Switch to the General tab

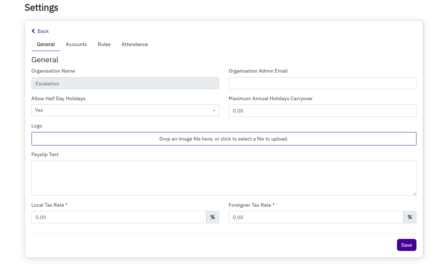(46, 44)
